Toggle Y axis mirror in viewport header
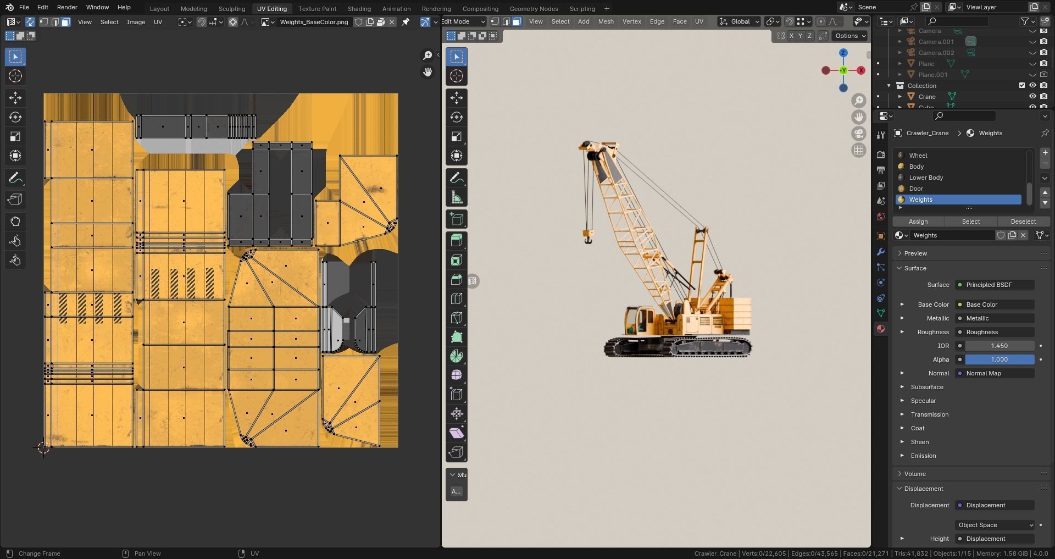 tap(800, 36)
